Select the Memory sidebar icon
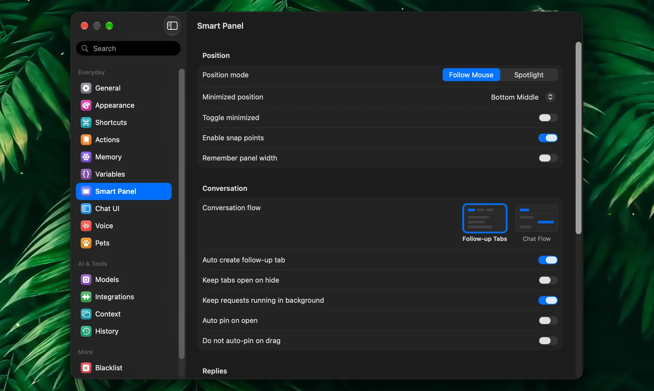 click(x=86, y=157)
